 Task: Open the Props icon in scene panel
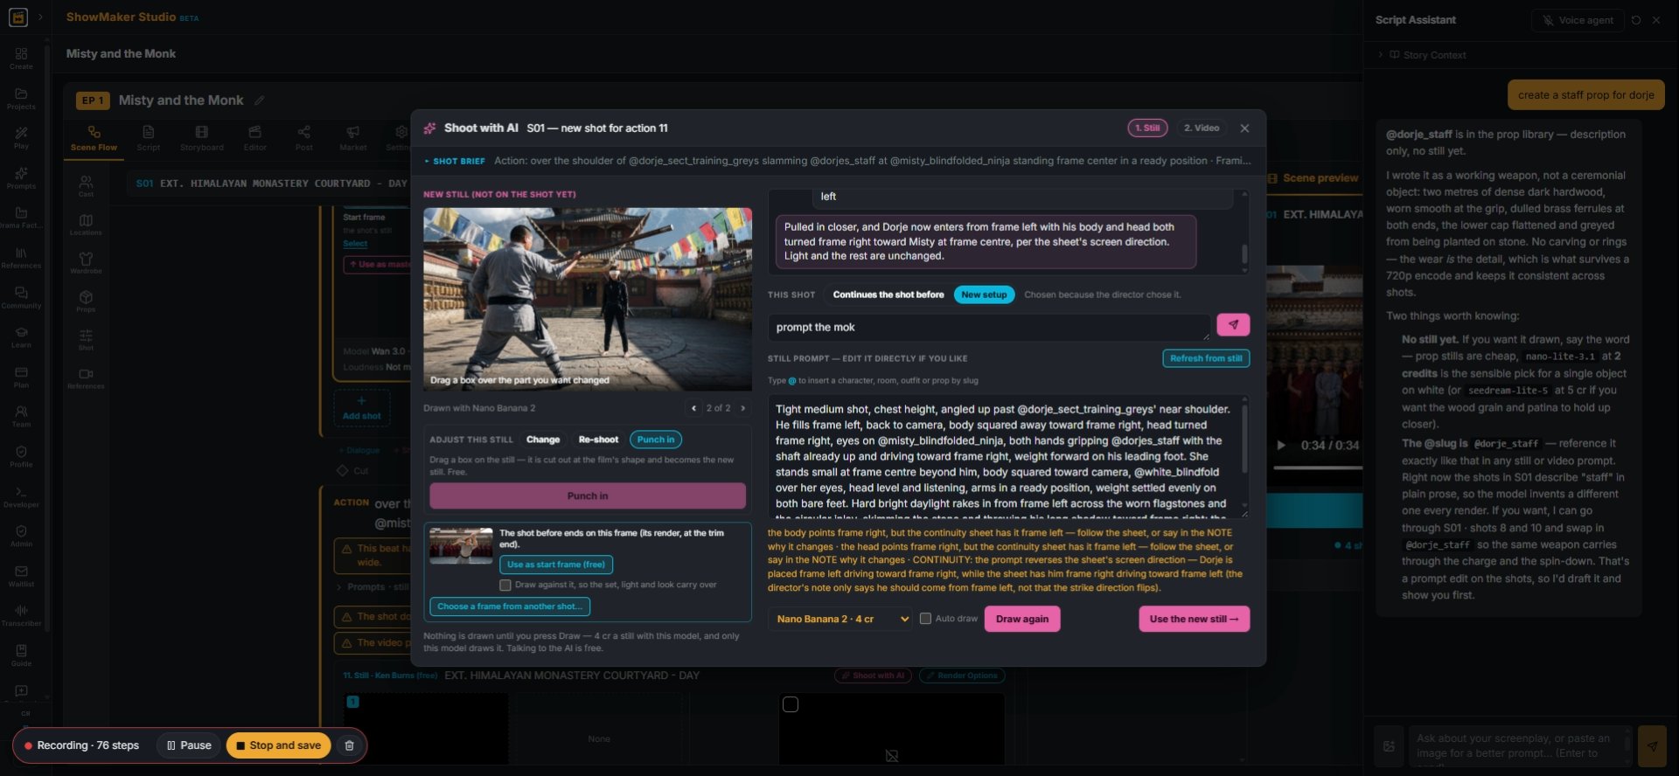pyautogui.click(x=86, y=301)
